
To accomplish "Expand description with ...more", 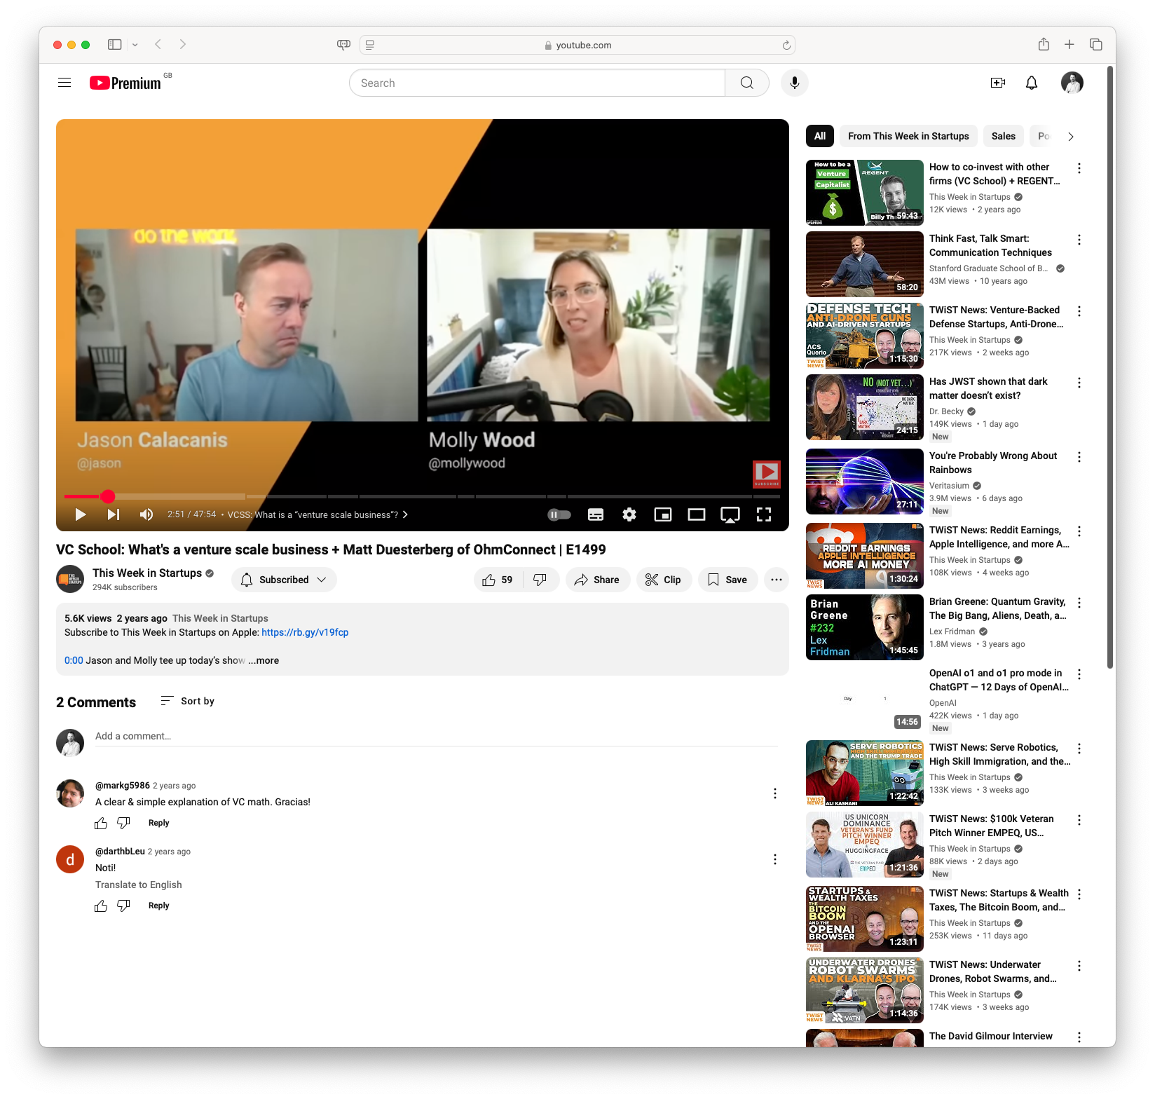I will (264, 660).
